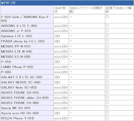
Task: Click microSIM cell for ARROWS X LTE F-05D
Action: pyautogui.click(x=61, y=26)
